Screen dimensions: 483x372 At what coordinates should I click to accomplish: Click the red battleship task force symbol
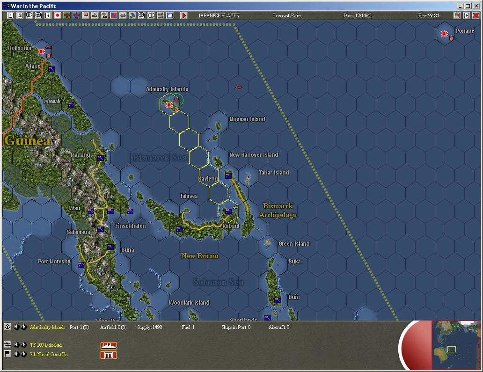click(109, 345)
